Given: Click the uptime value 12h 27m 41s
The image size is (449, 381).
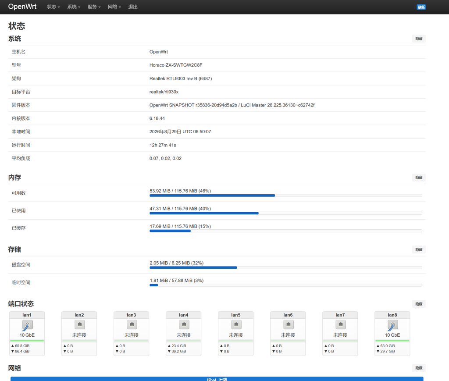Looking at the screenshot, I should pyautogui.click(x=163, y=145).
